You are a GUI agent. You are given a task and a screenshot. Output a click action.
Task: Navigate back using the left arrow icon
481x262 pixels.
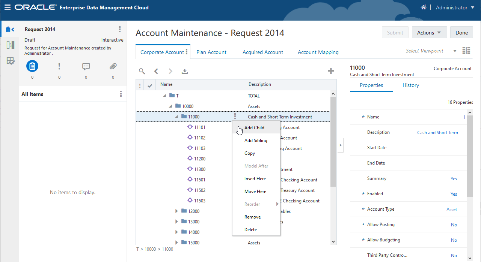pyautogui.click(x=157, y=71)
